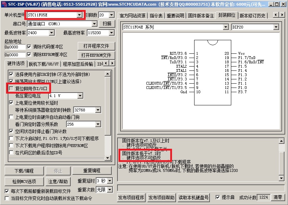Viewport: 288px width, 205px height.
Task: Toggle 每次下载前都重新装载目标文件 checkbox
Action: 7,191
